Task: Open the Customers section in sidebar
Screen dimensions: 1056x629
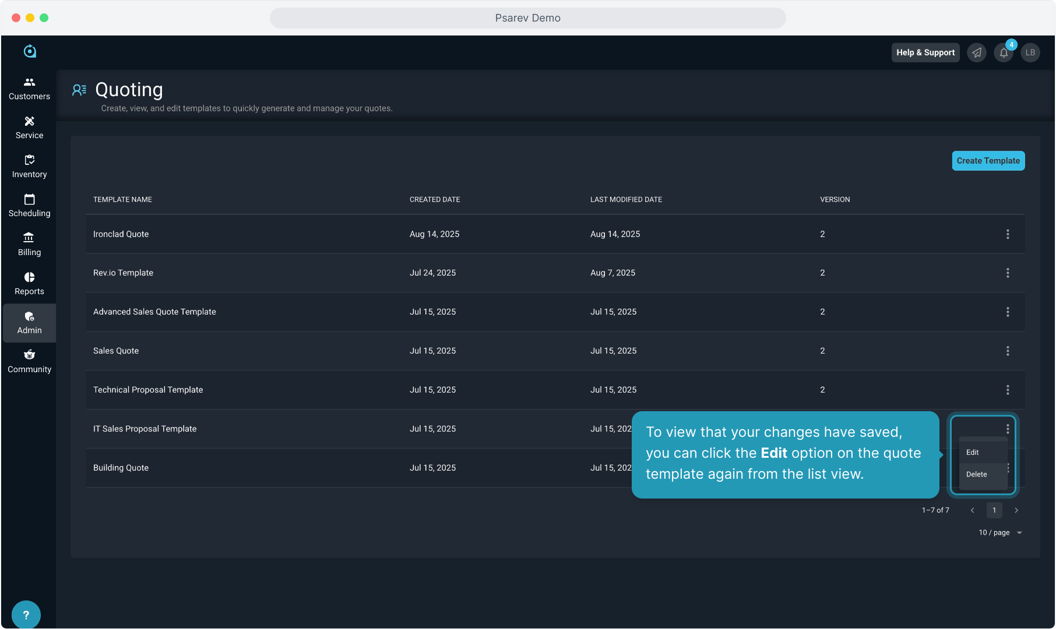Action: click(x=29, y=89)
